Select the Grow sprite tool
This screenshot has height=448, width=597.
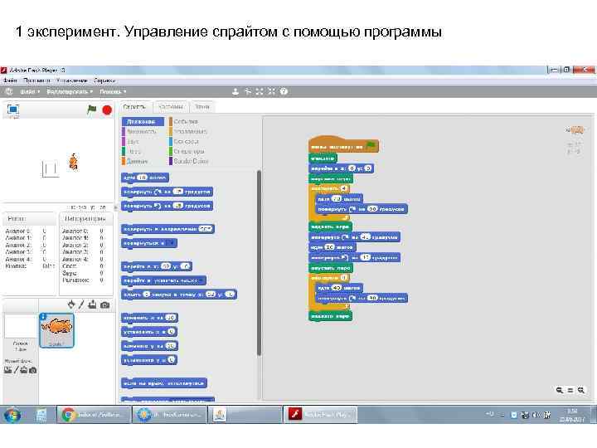260,91
